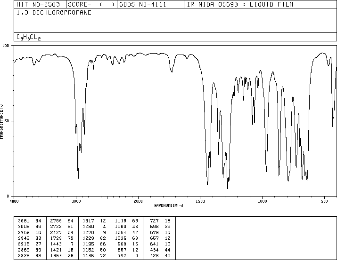Click the 1000 x-axis tick label
Viewport: 337px width, 260px height.
tap(262, 201)
